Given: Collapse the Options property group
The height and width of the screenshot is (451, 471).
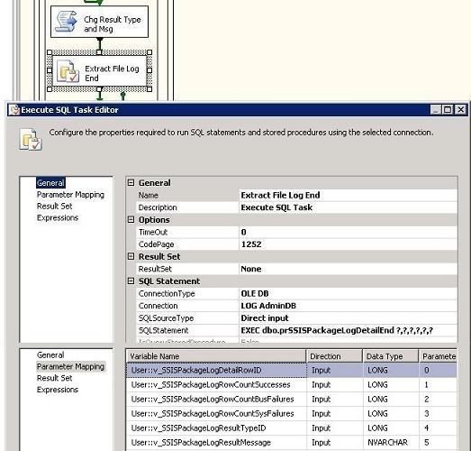Looking at the screenshot, I should click(x=131, y=219).
